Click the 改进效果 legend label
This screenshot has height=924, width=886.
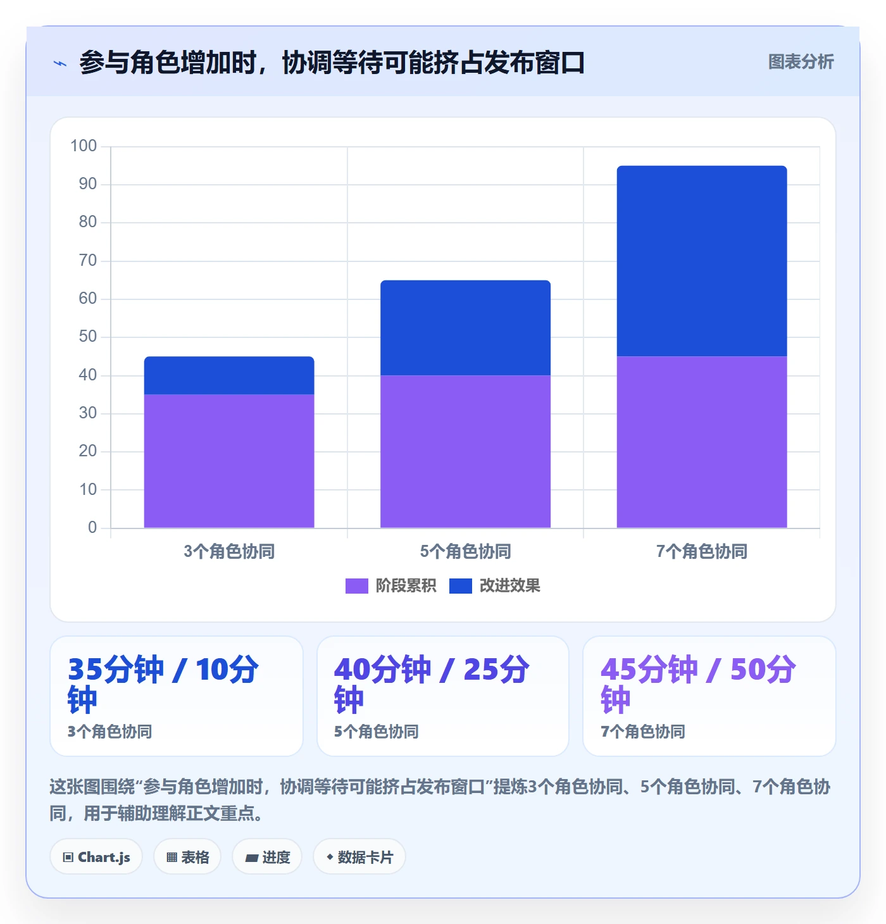(509, 586)
